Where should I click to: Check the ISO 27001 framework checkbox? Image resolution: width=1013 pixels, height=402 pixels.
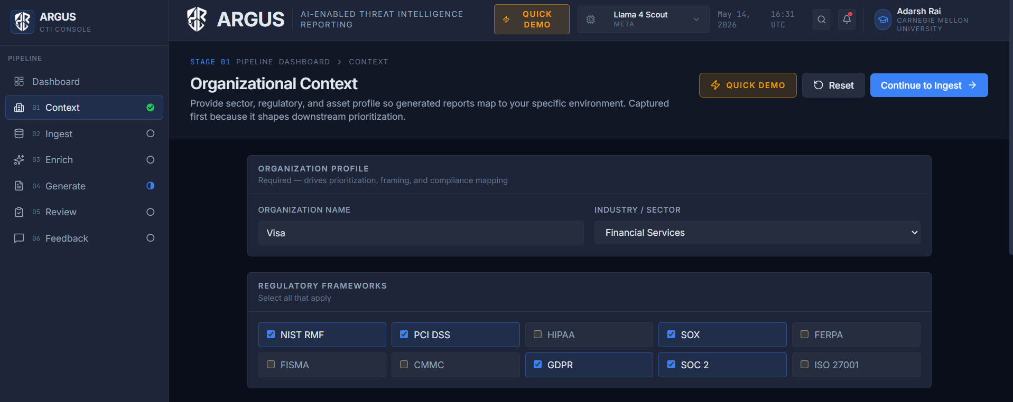click(x=805, y=365)
